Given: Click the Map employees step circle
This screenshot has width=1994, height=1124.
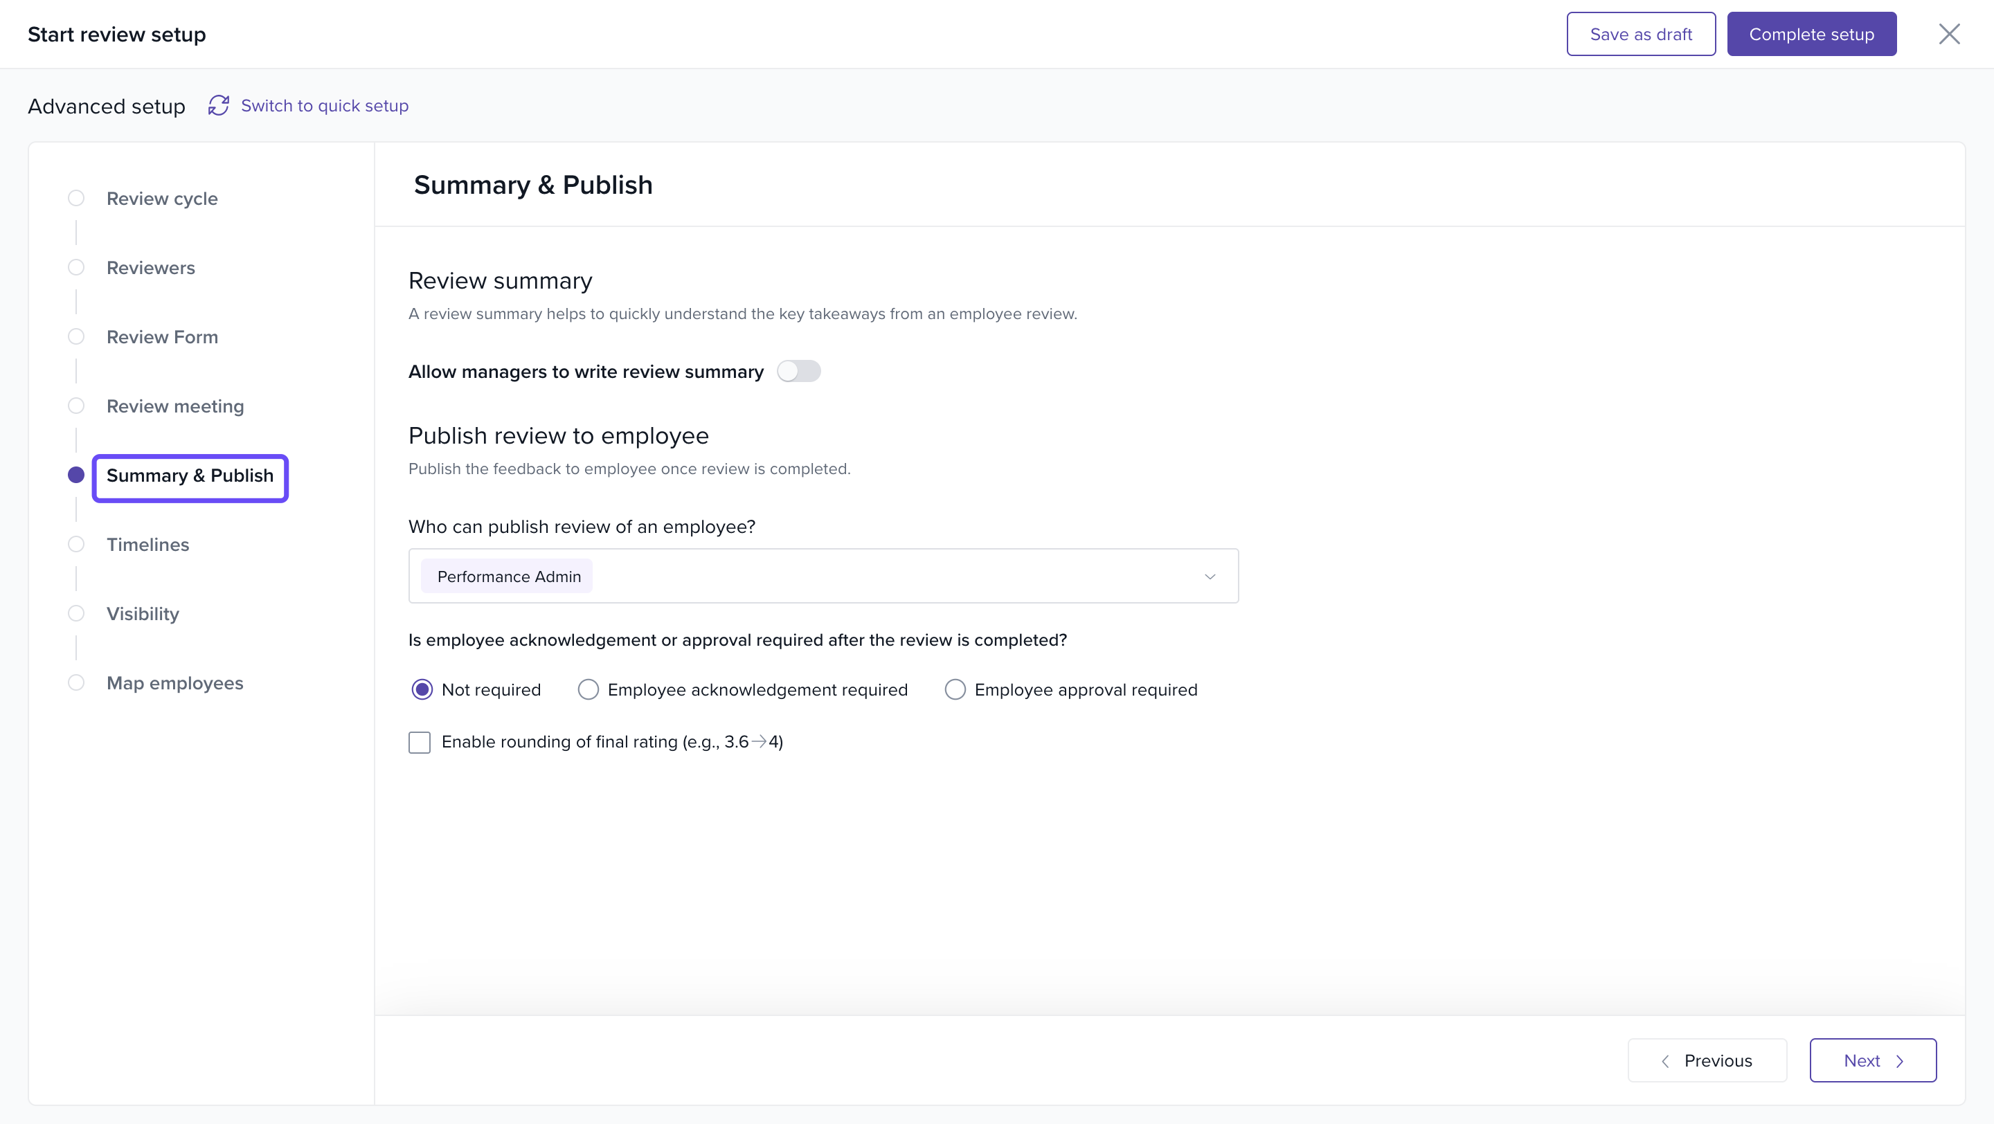Looking at the screenshot, I should 76,683.
